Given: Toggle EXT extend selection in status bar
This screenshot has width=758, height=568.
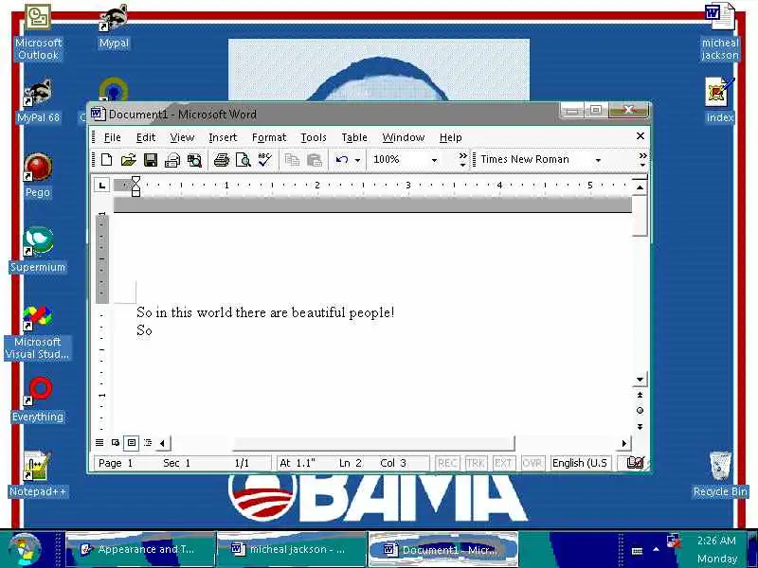Looking at the screenshot, I should tap(503, 463).
